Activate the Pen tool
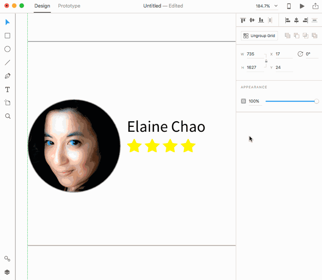 pyautogui.click(x=7, y=76)
